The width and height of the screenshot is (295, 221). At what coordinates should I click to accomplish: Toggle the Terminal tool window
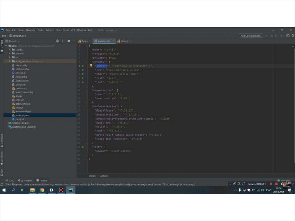pos(42,180)
